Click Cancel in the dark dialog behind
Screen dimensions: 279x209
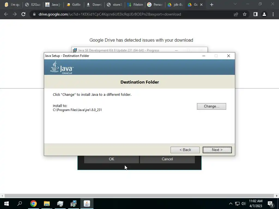click(x=167, y=159)
